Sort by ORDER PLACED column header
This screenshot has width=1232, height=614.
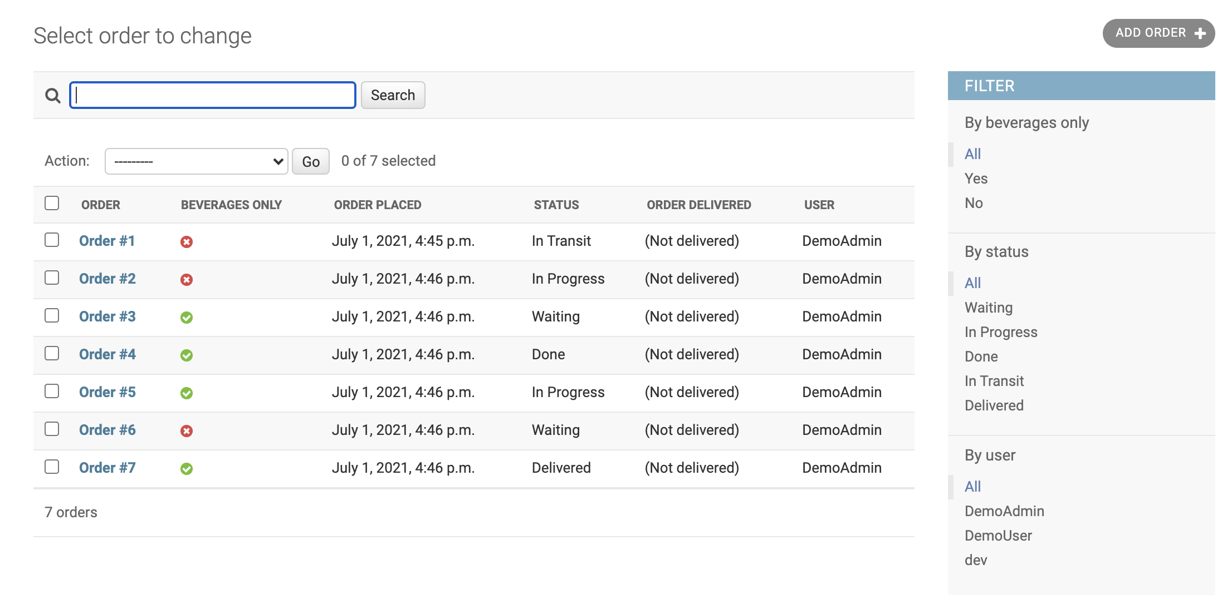tap(378, 205)
